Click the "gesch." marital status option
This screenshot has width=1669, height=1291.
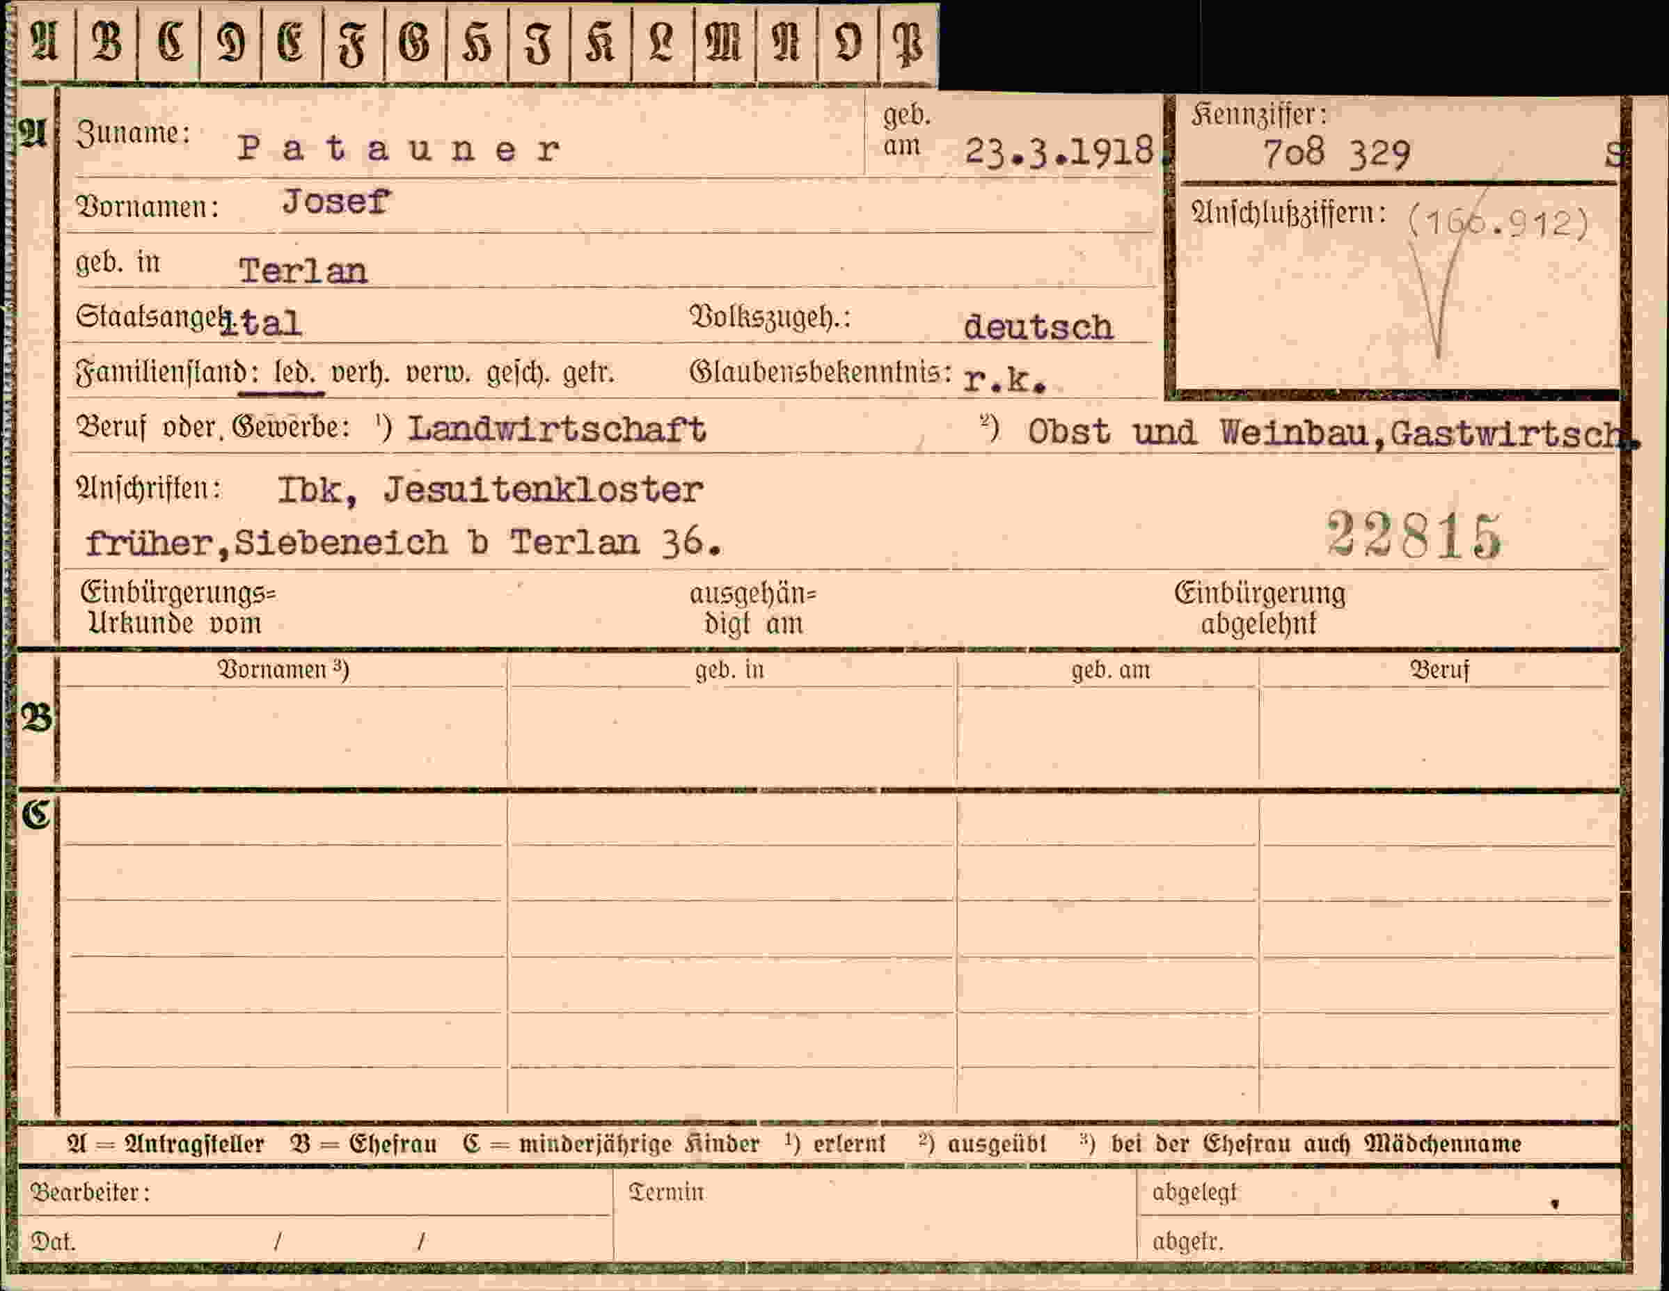(x=519, y=373)
